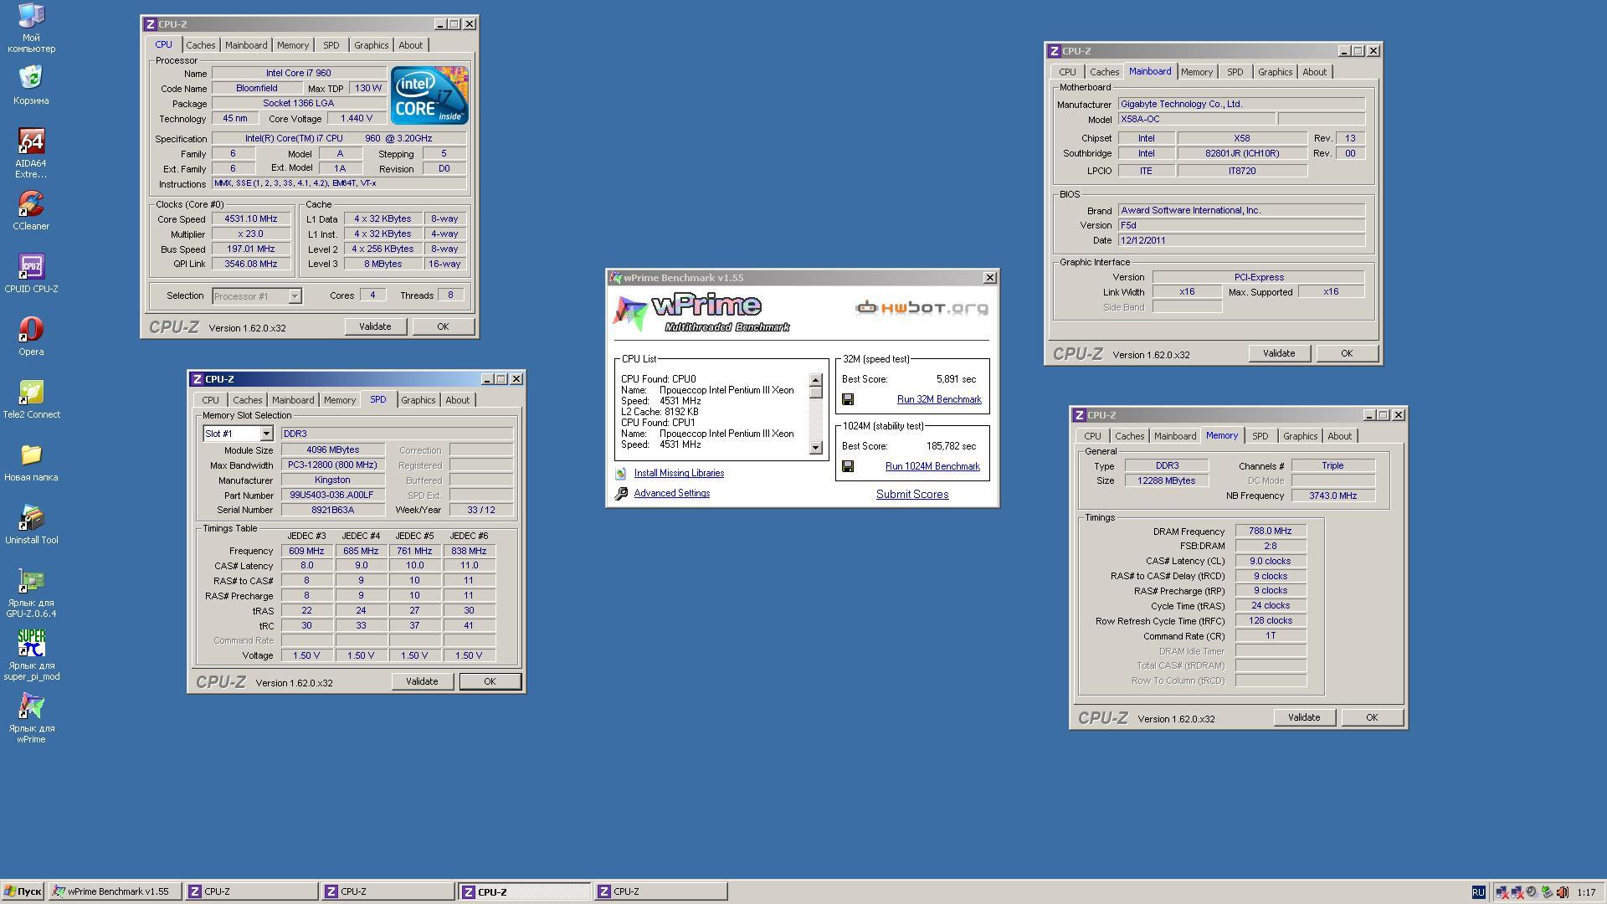Open the GPU-Z 0.6.4 shortcut icon
Screen dimensions: 1607x904
click(x=31, y=580)
